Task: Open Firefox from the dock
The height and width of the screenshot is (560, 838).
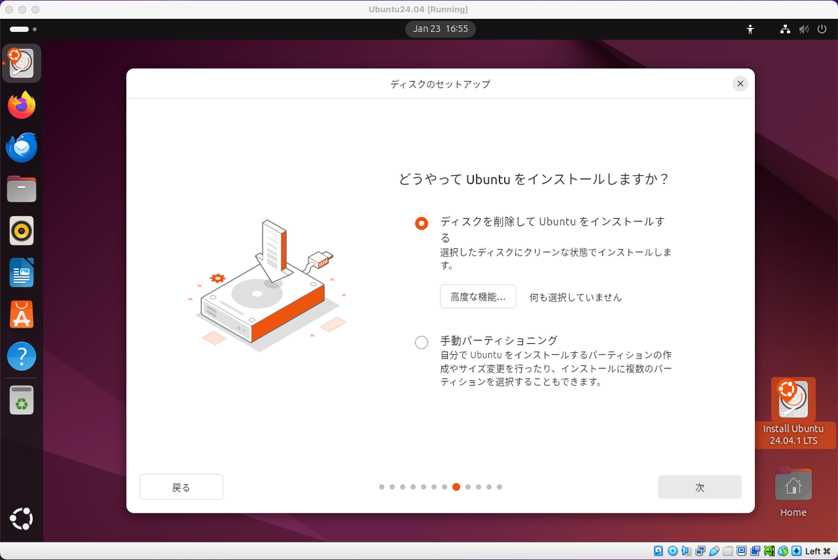Action: click(x=22, y=105)
